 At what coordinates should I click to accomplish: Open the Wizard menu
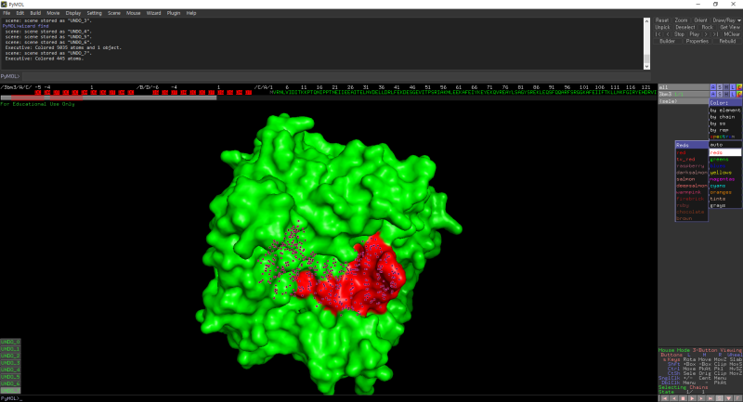pos(153,13)
